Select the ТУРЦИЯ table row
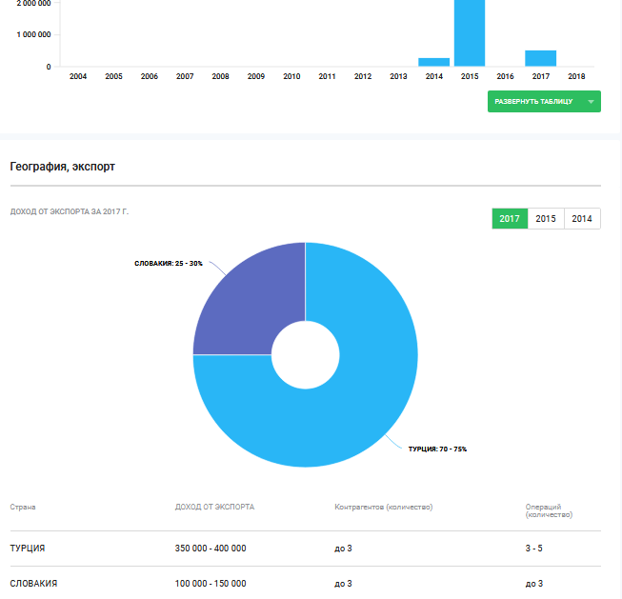The width and height of the screenshot is (622, 599). [x=305, y=549]
